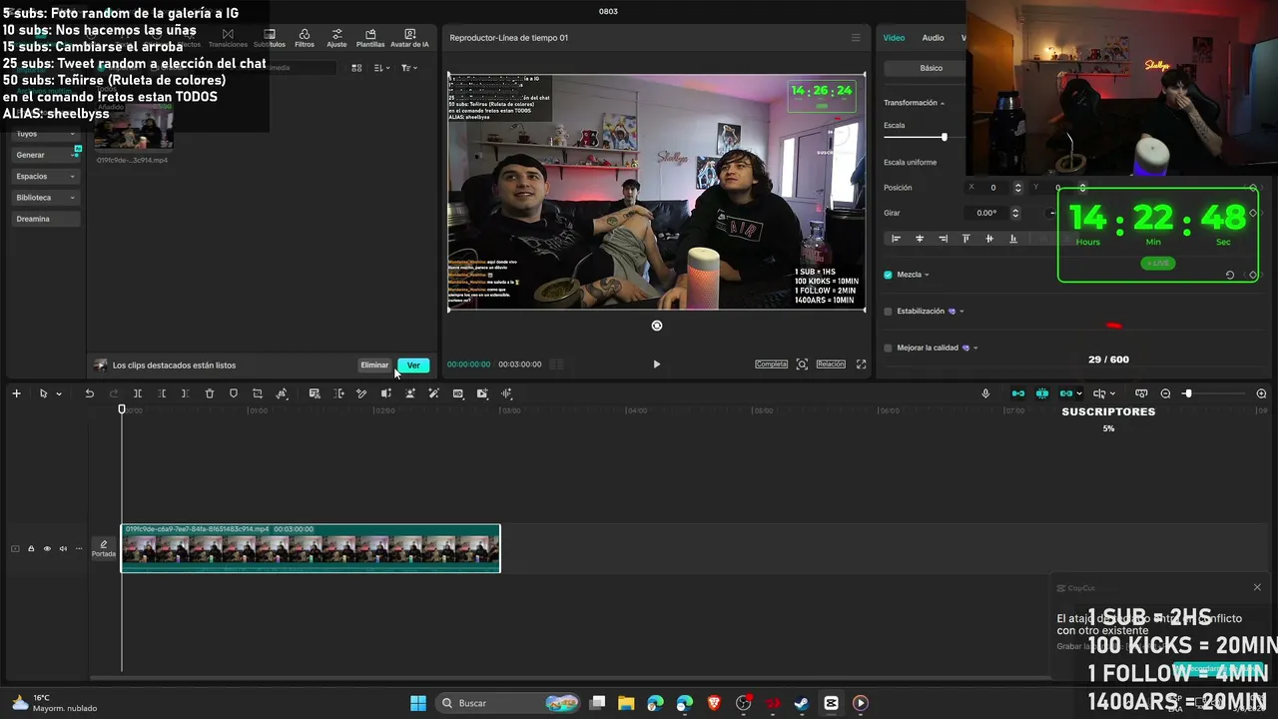
Task: Split the clip at playhead
Action: [x=138, y=393]
